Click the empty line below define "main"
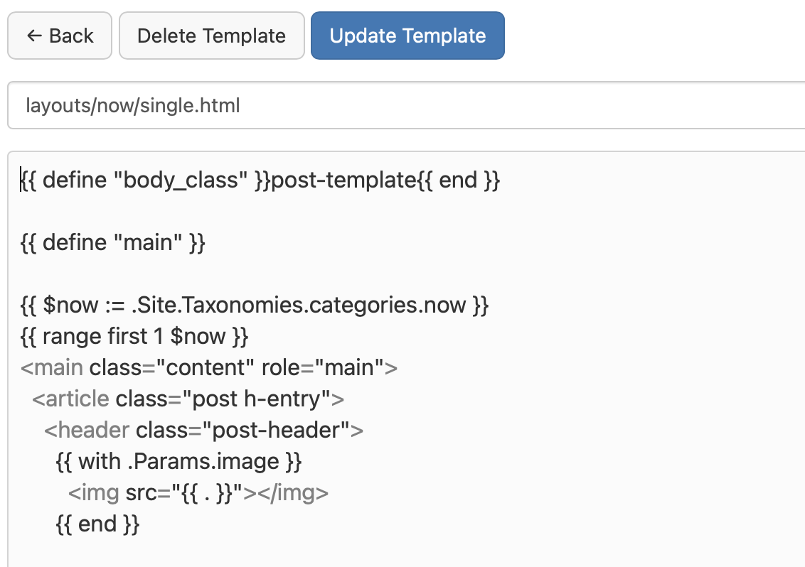805x567 pixels. coord(406,274)
